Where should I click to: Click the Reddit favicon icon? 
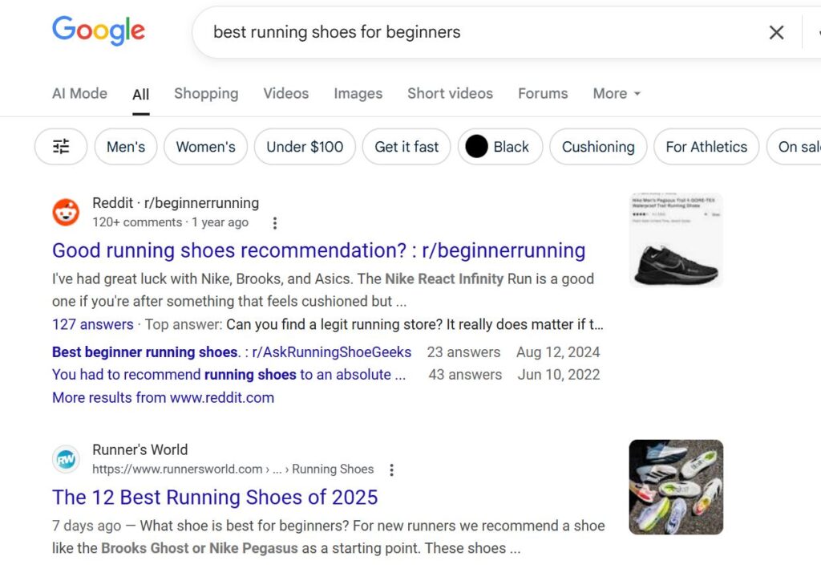click(66, 212)
